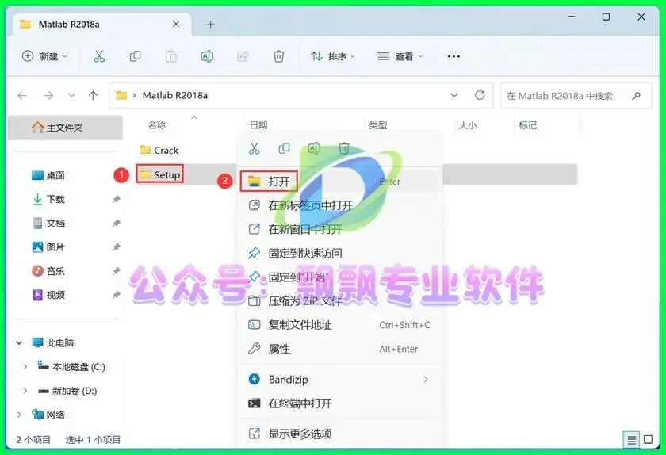Click the Share icon in the toolbar
Screen dimensions: 666x455
click(x=243, y=56)
